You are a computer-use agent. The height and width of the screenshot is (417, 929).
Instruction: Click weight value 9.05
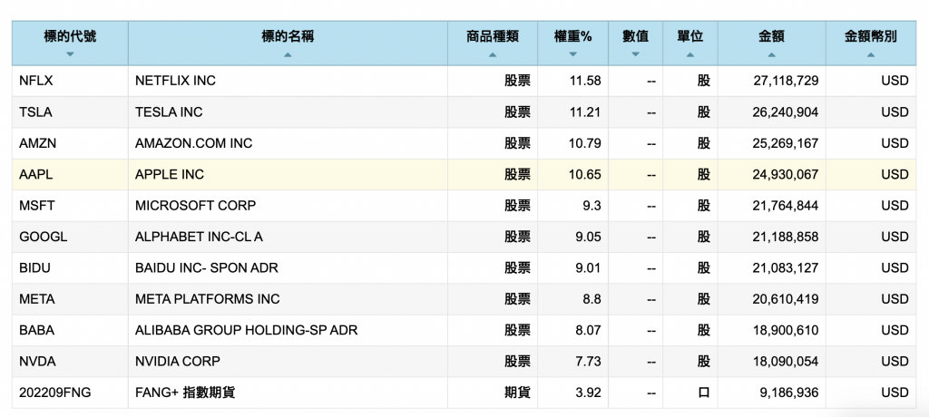[588, 237]
